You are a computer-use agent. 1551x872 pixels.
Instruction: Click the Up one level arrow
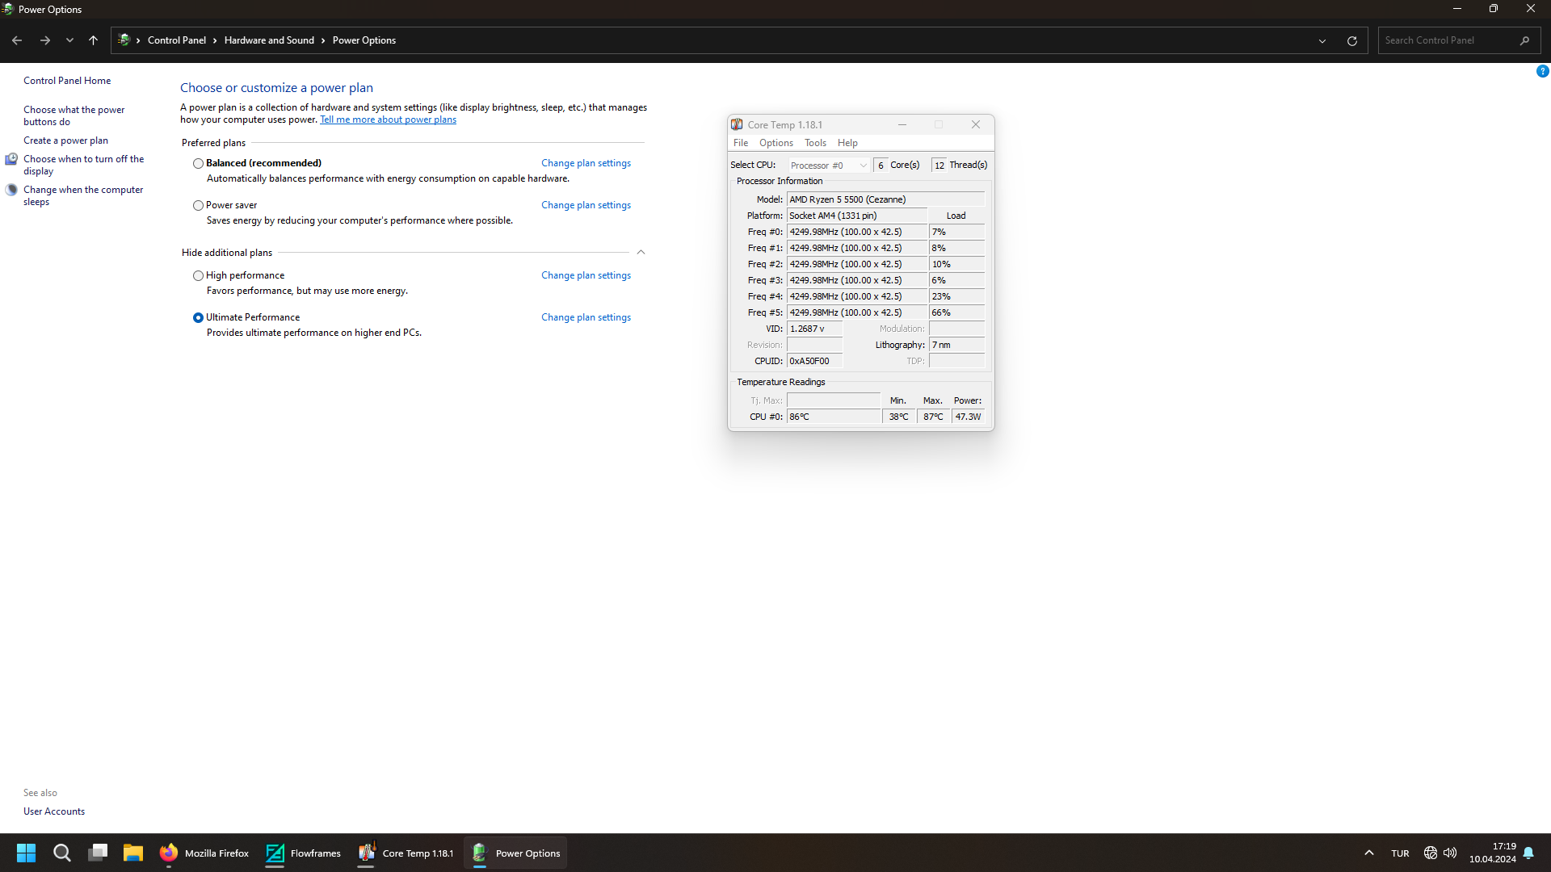click(93, 40)
